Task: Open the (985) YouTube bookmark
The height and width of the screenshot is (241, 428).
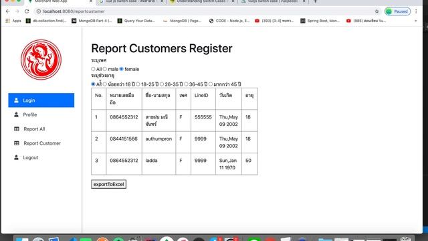Action: tap(366, 21)
